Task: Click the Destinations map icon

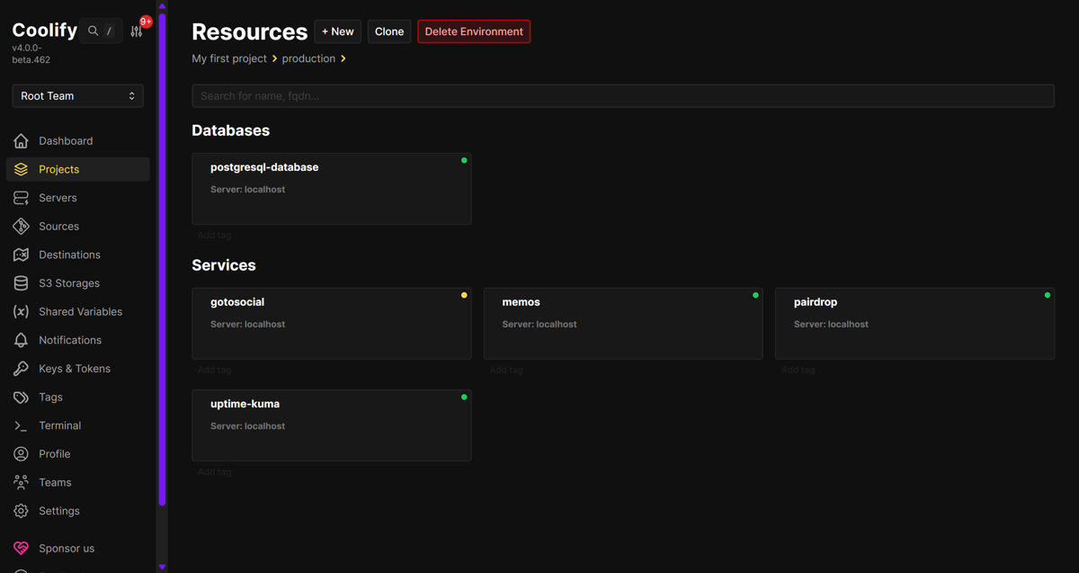Action: click(21, 255)
